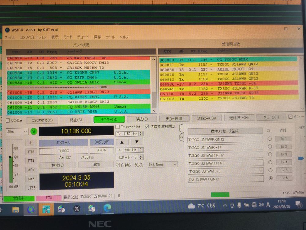
Task: Select the 次 radio button for Tx 1
Action: [270, 139]
